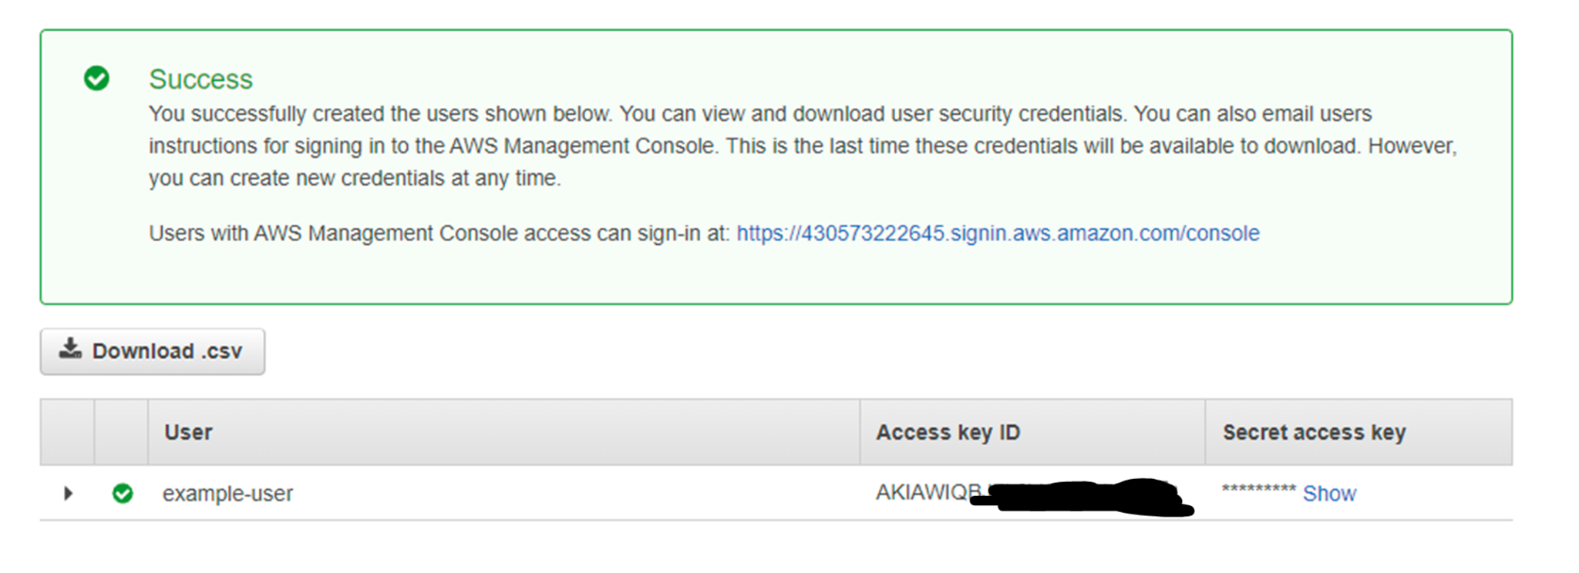Click the empty first header cell above the arrow
The image size is (1579, 573).
[x=68, y=432]
